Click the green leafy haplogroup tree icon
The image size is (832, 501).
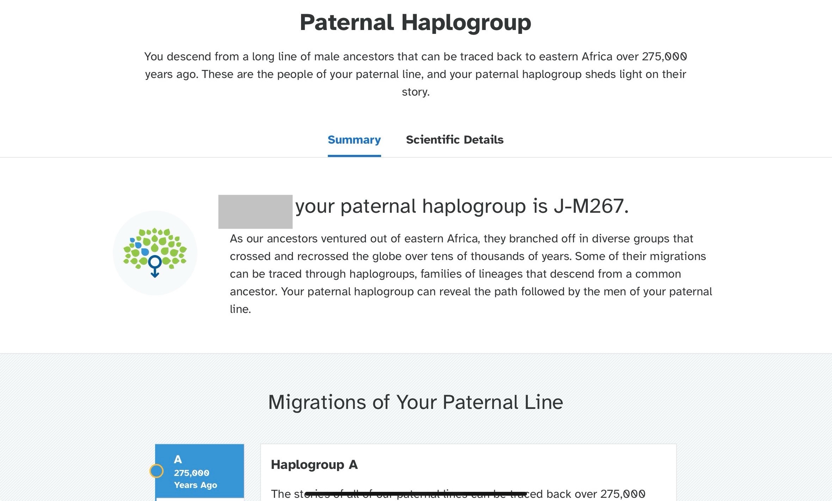coord(155,253)
